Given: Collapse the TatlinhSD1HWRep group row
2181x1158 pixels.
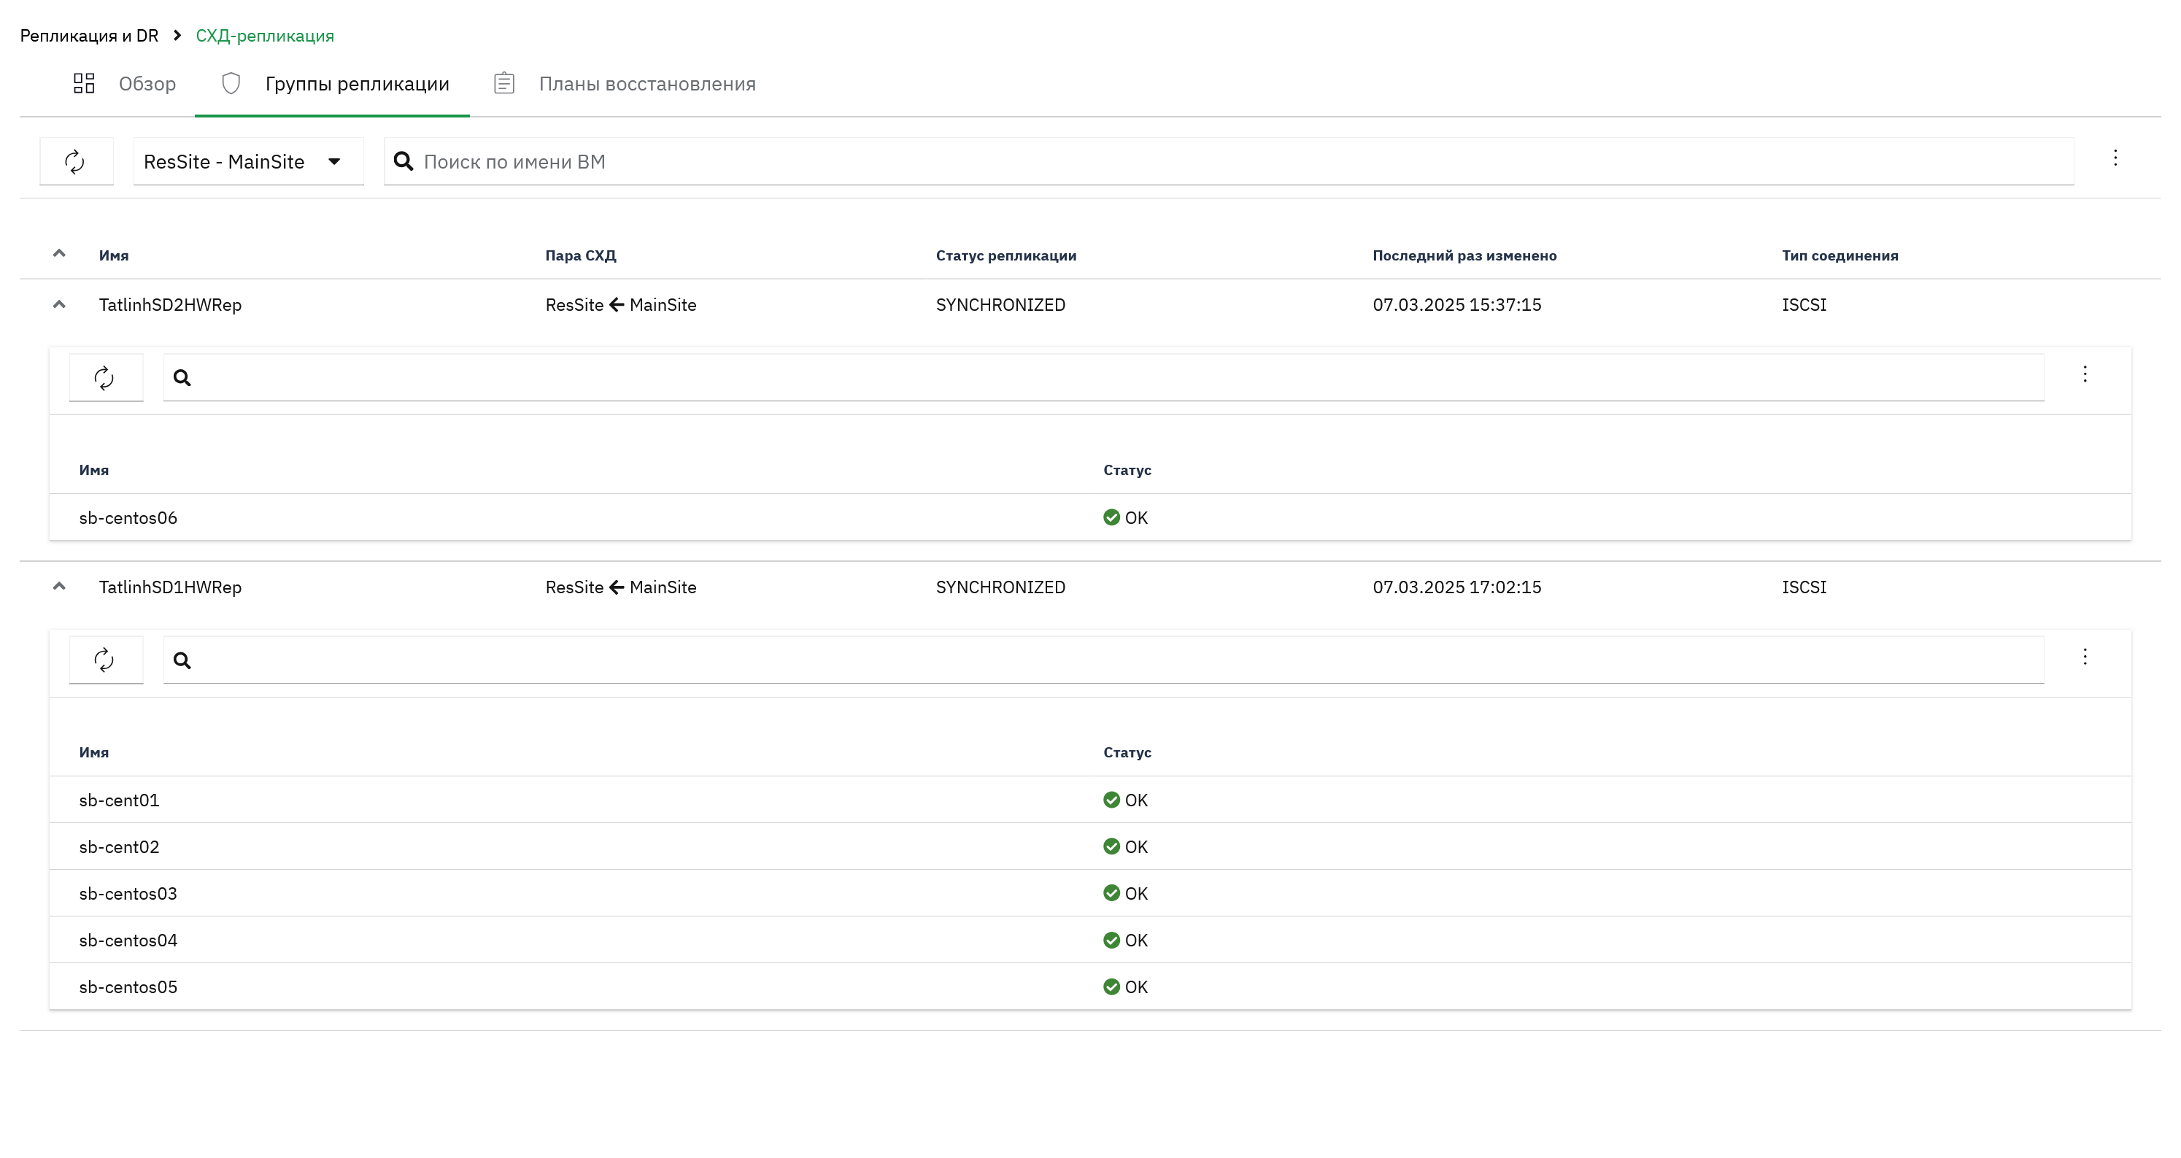Looking at the screenshot, I should coord(59,586).
